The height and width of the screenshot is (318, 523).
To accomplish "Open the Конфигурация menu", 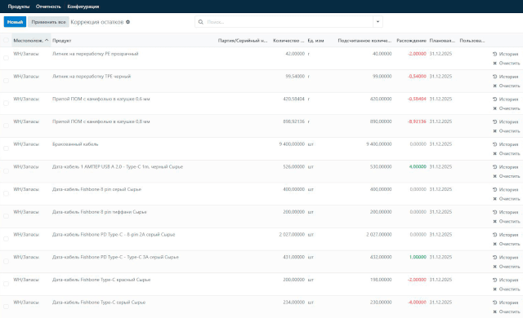I will point(83,7).
